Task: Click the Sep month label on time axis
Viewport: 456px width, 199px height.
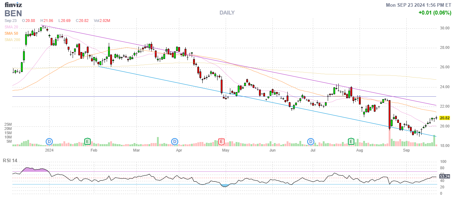Action: [406, 150]
